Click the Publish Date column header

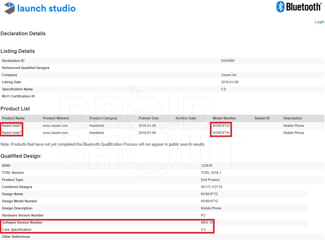coord(149,118)
